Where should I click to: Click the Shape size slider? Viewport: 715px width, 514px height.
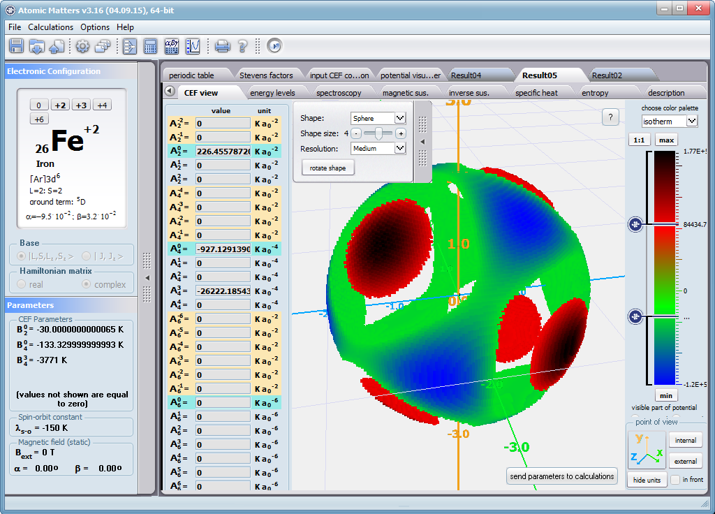[378, 133]
